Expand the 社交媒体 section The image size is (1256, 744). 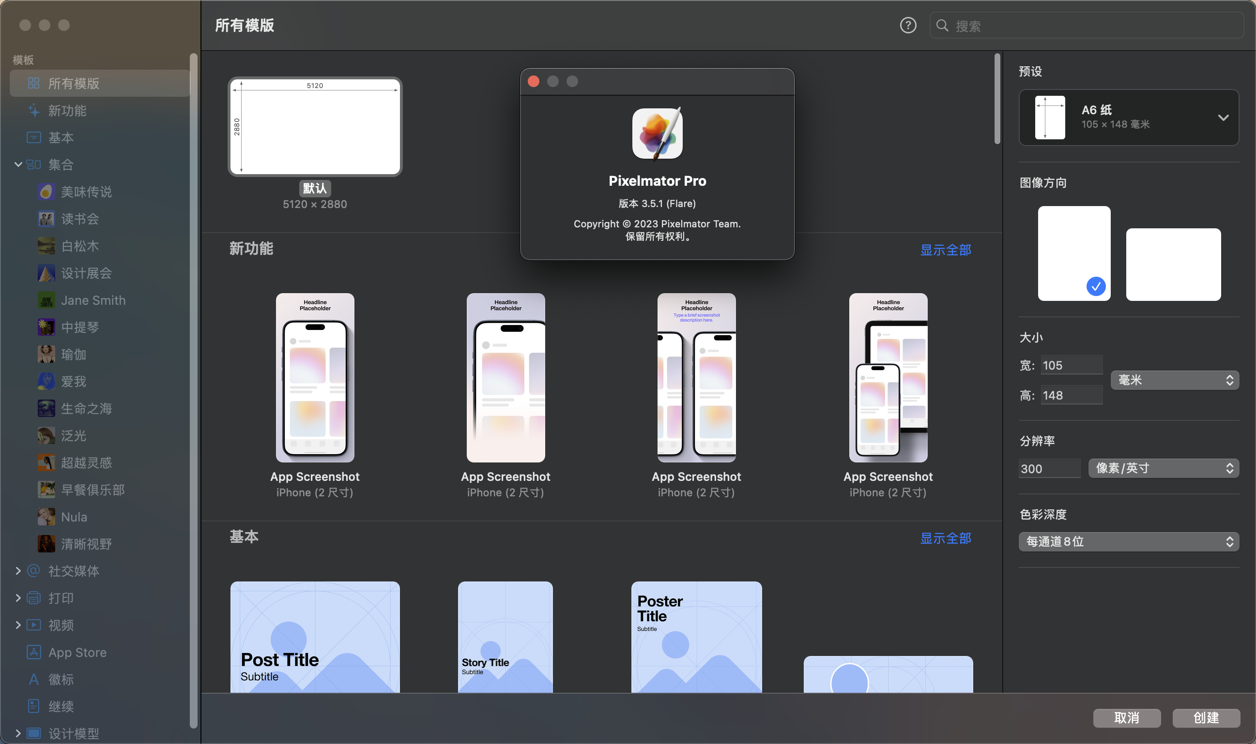point(18,570)
